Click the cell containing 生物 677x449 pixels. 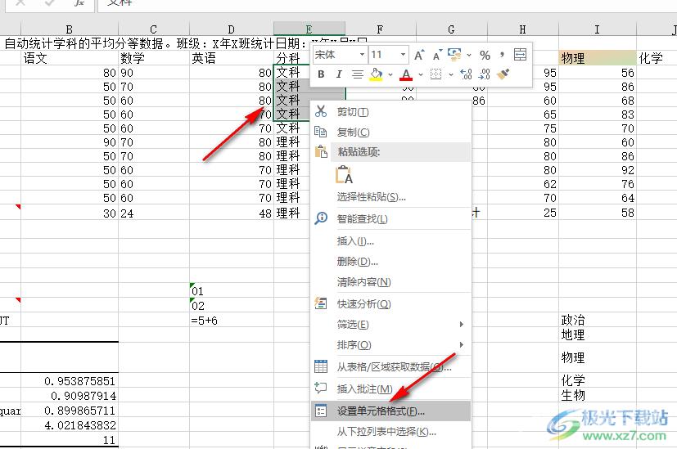point(597,396)
